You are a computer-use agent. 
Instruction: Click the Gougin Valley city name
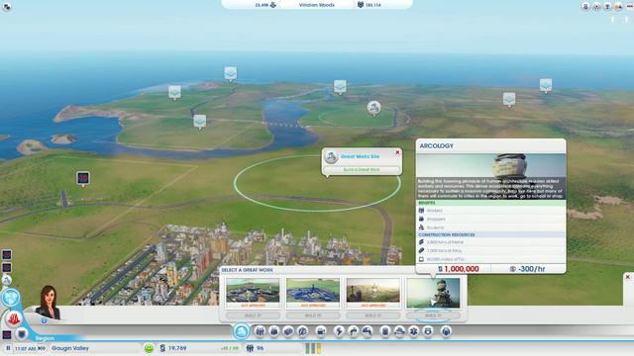point(70,348)
